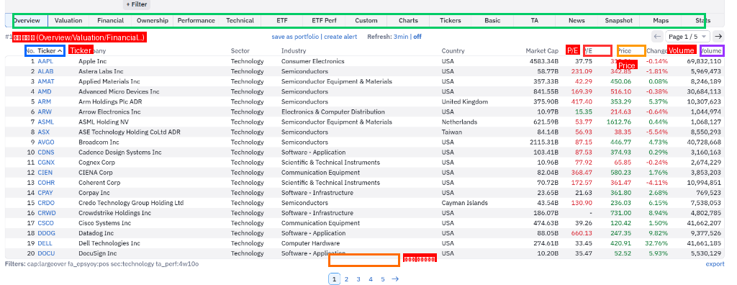Go to the previous results page arrow
The height and width of the screenshot is (285, 737).
657,36
